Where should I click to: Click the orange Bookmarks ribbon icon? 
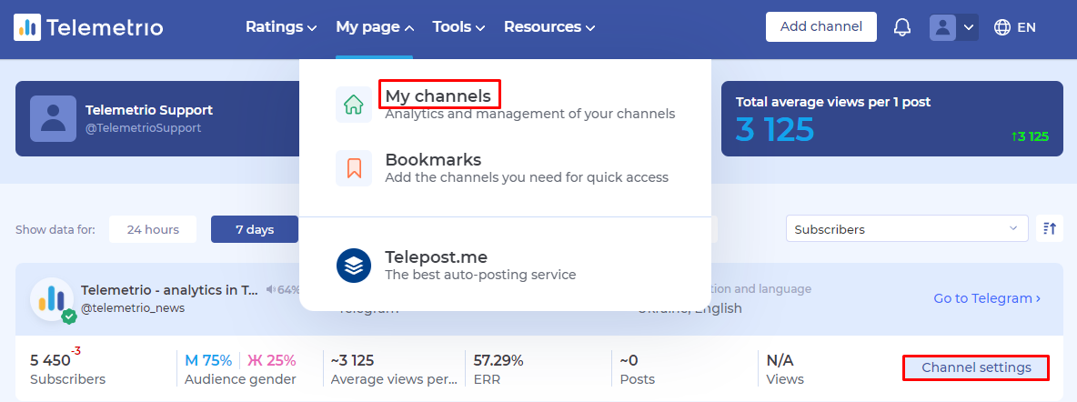354,168
